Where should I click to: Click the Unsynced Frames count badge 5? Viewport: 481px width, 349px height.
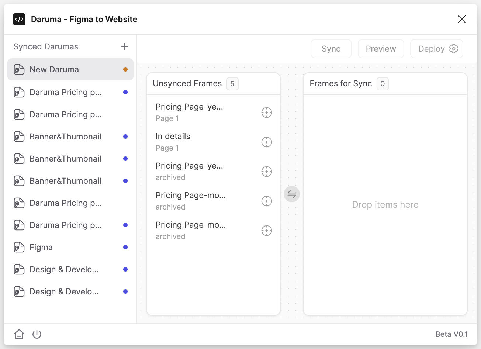[232, 84]
